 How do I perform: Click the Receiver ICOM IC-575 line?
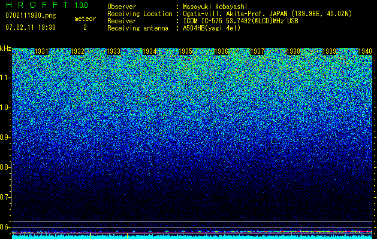tap(203, 21)
